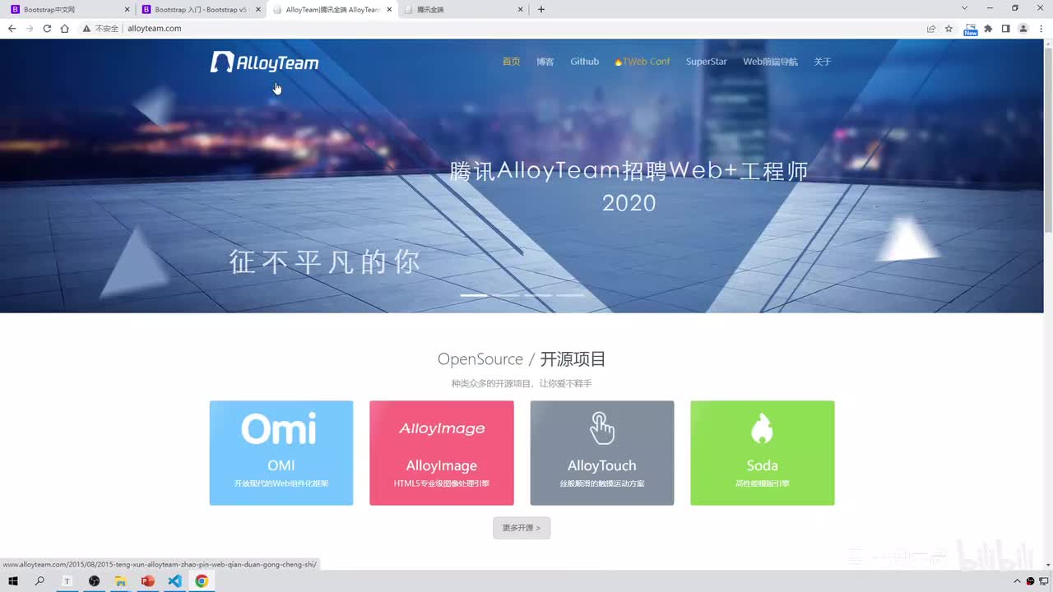Click the OpenSource / 开源项目 heading

point(522,359)
